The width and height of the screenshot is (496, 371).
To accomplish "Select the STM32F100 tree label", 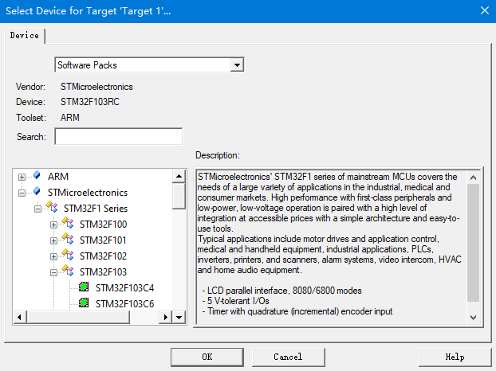I will (x=103, y=225).
